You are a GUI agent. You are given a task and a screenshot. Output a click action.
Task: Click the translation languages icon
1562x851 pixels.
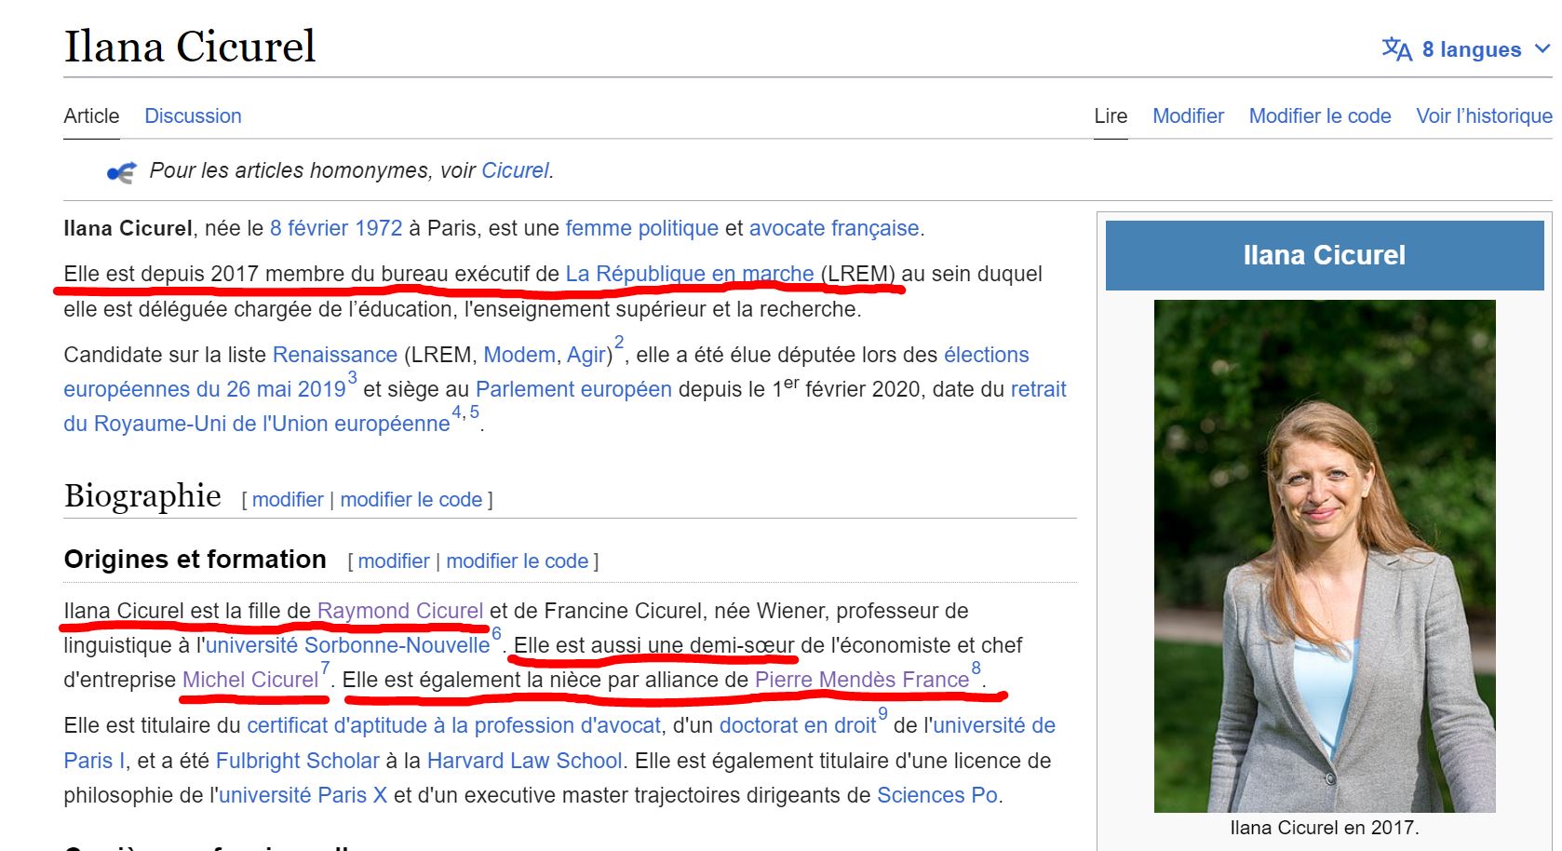pos(1396,48)
